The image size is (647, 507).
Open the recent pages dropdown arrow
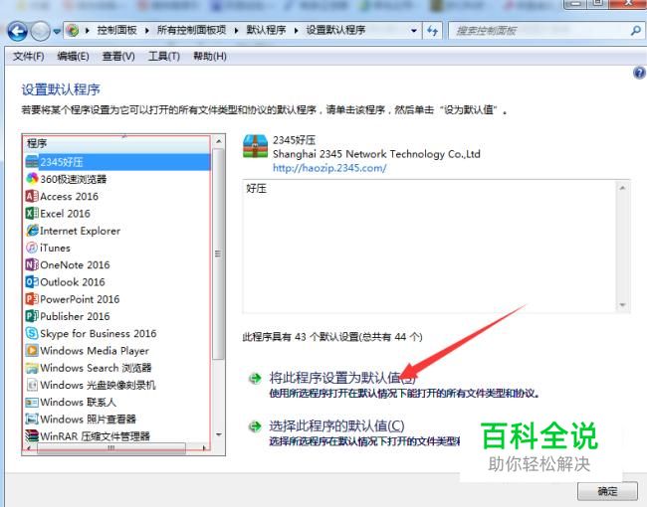pos(57,31)
